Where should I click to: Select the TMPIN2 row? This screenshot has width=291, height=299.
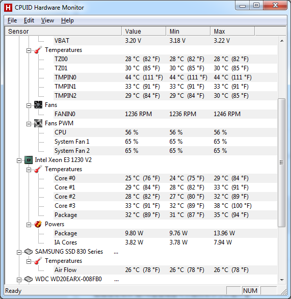[x=165, y=96]
